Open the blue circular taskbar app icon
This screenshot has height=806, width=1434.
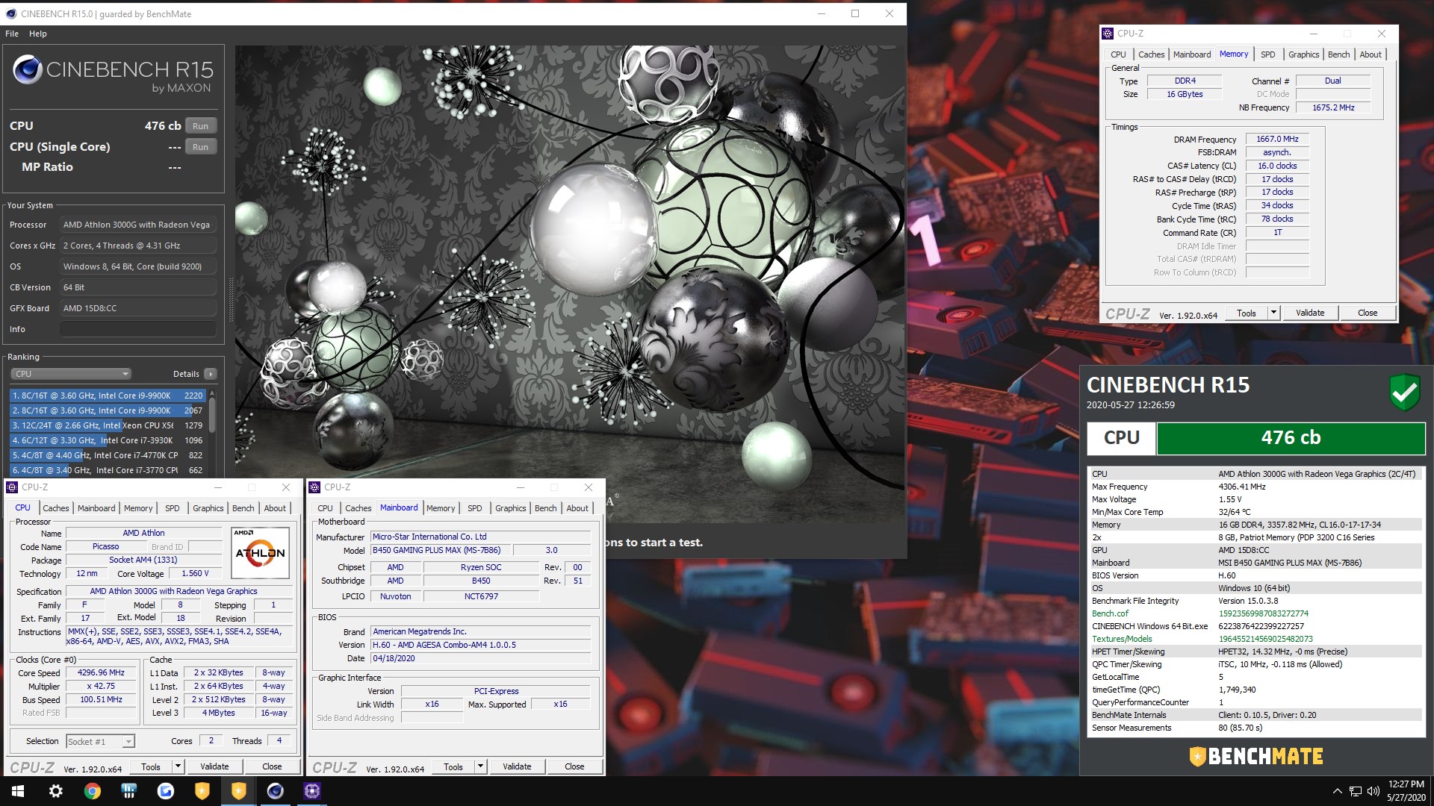165,791
